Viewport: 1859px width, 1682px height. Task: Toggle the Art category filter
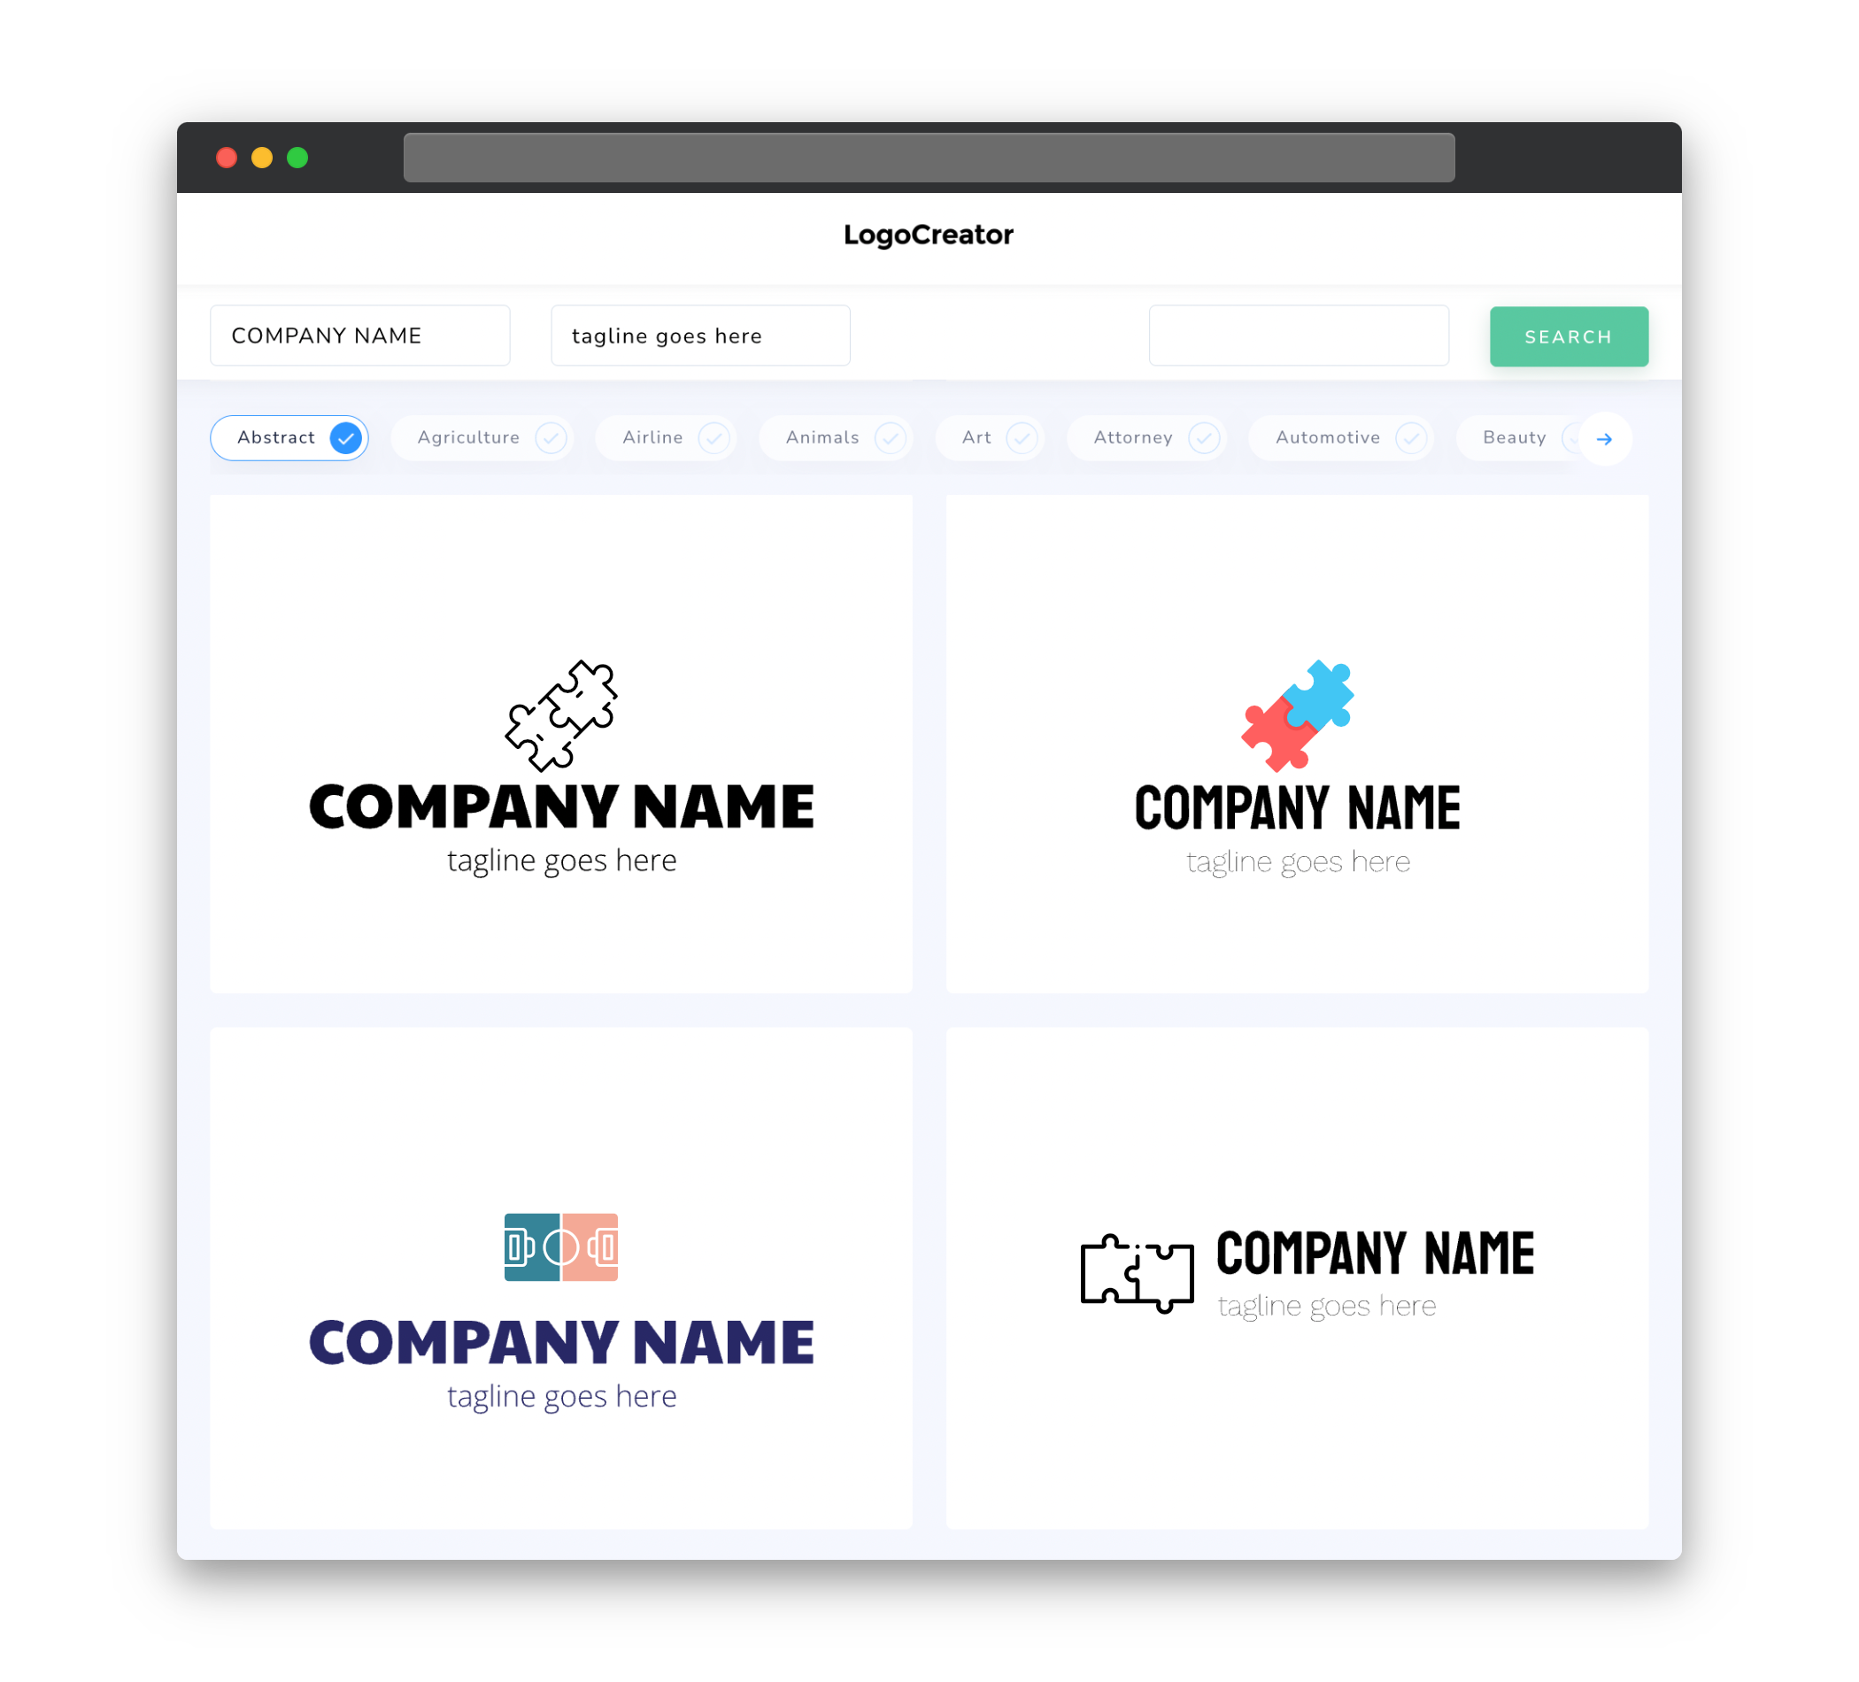click(991, 437)
